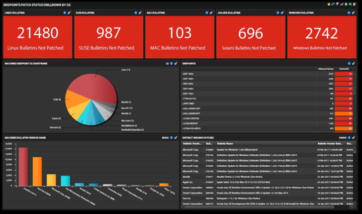The width and height of the screenshot is (362, 214).
Task: Open the funnel filter icon
Action: pos(337,4)
